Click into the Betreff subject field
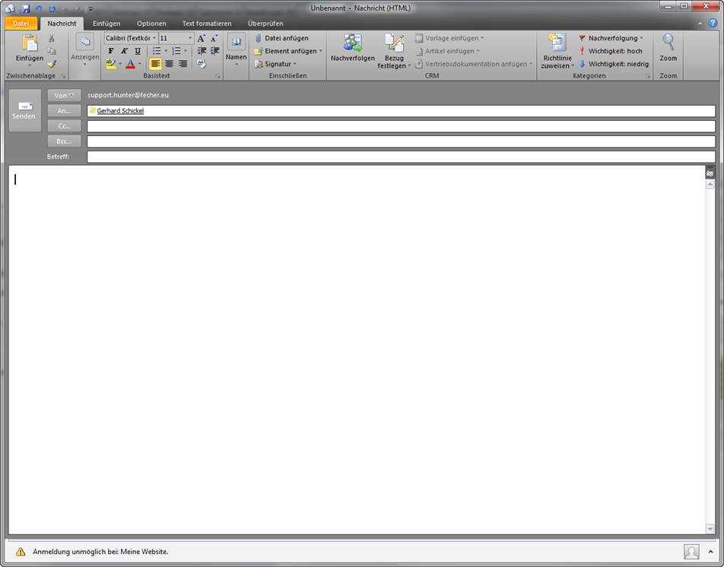 pyautogui.click(x=401, y=157)
